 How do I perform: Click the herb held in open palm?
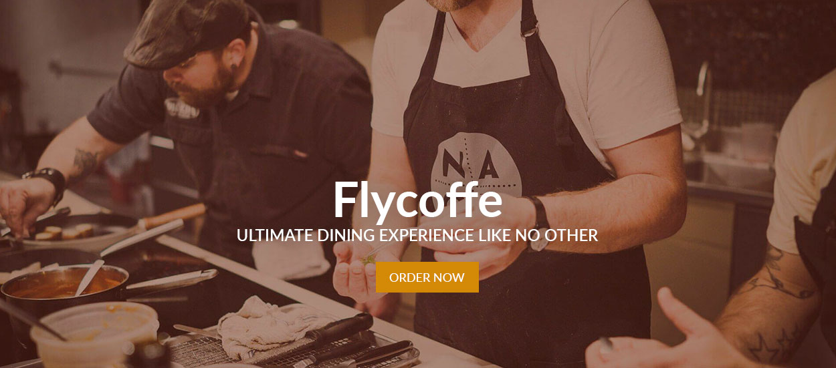(x=370, y=256)
